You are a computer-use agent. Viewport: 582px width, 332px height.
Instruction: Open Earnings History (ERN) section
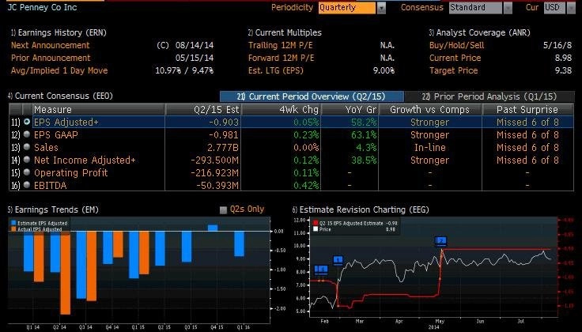point(59,32)
